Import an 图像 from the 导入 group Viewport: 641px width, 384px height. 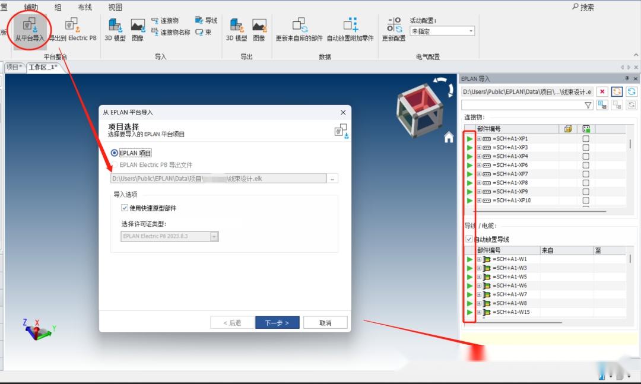point(138,30)
